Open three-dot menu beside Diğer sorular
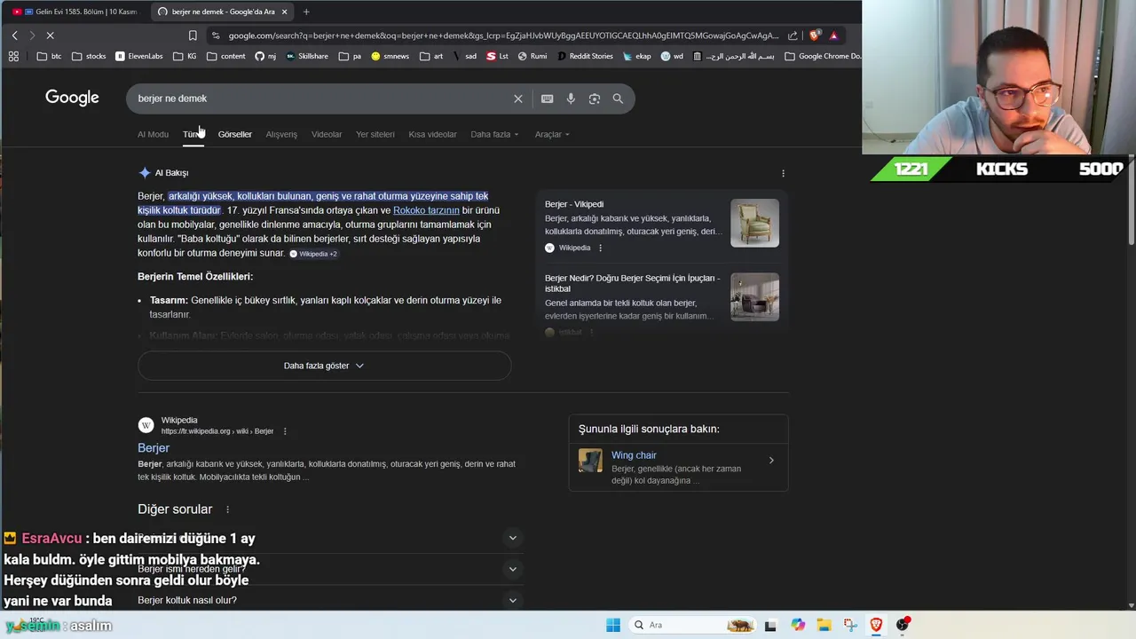 [x=227, y=509]
